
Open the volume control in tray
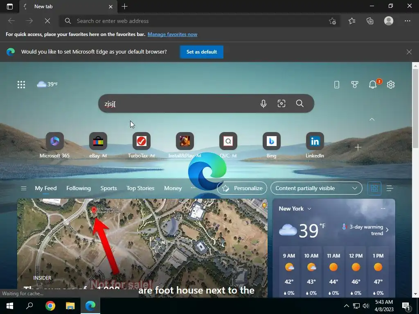366,306
